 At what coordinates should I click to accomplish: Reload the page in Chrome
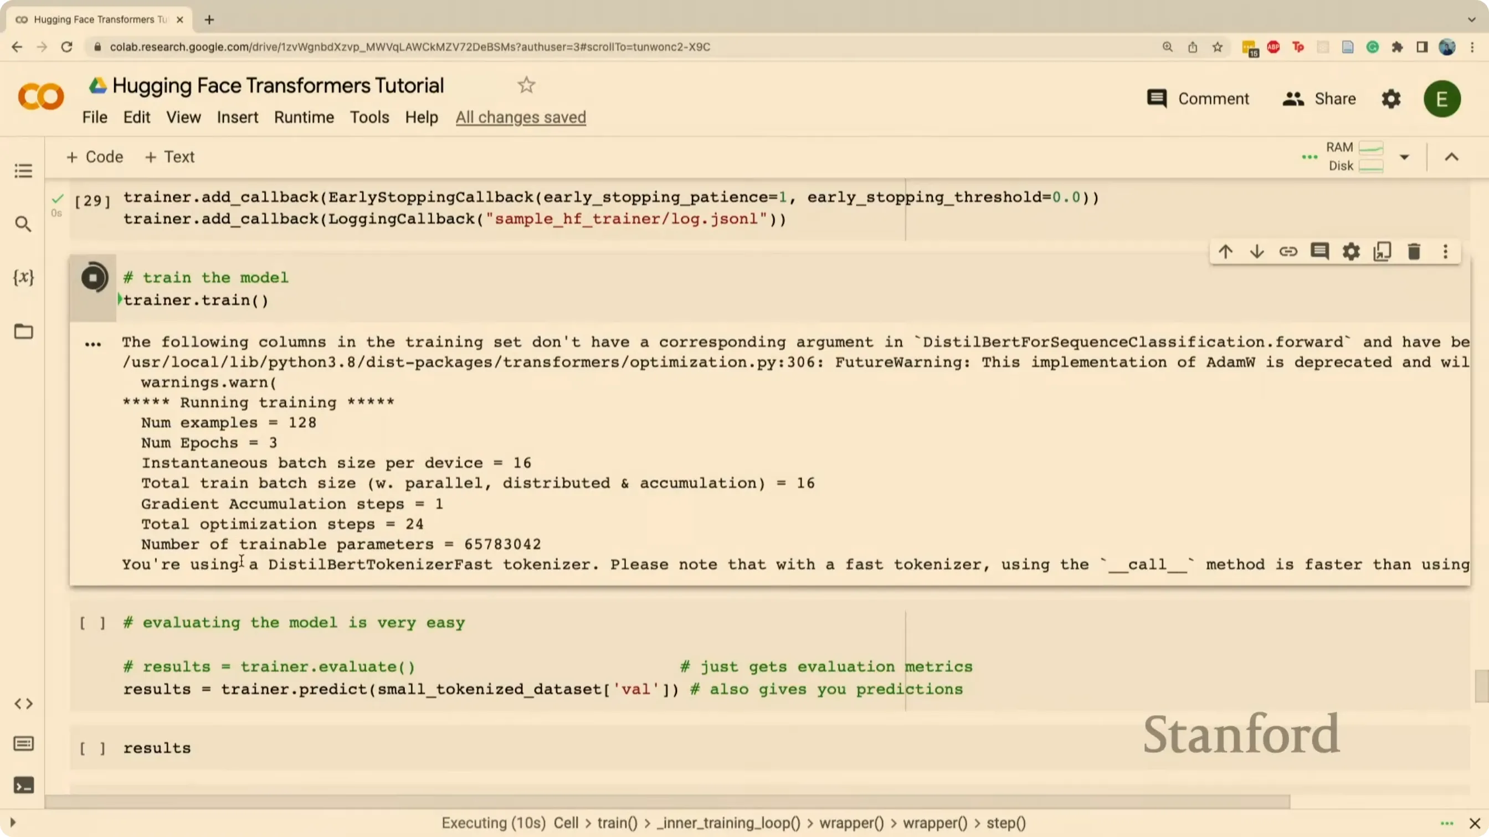(x=67, y=48)
